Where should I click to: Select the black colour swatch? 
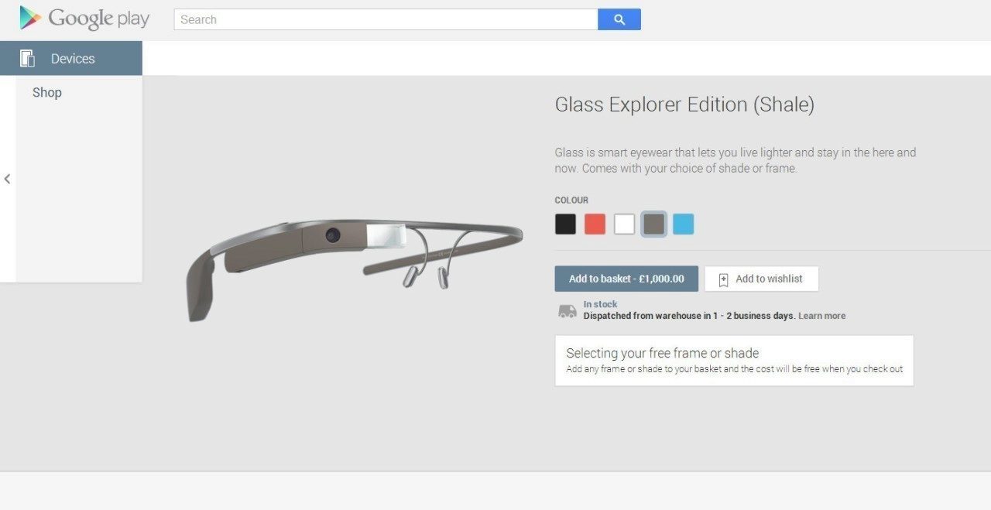coord(566,224)
